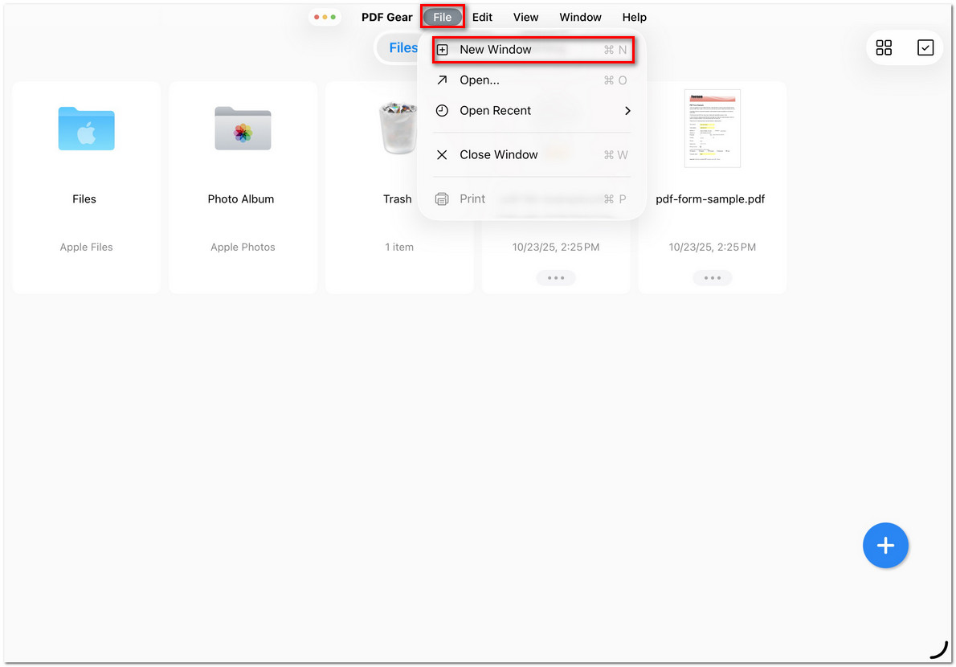Open the ellipsis menu on the middle file card
The image size is (956, 667).
pos(555,277)
